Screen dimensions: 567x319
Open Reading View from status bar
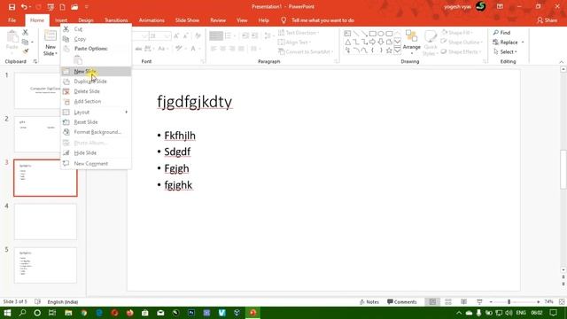pyautogui.click(x=463, y=301)
